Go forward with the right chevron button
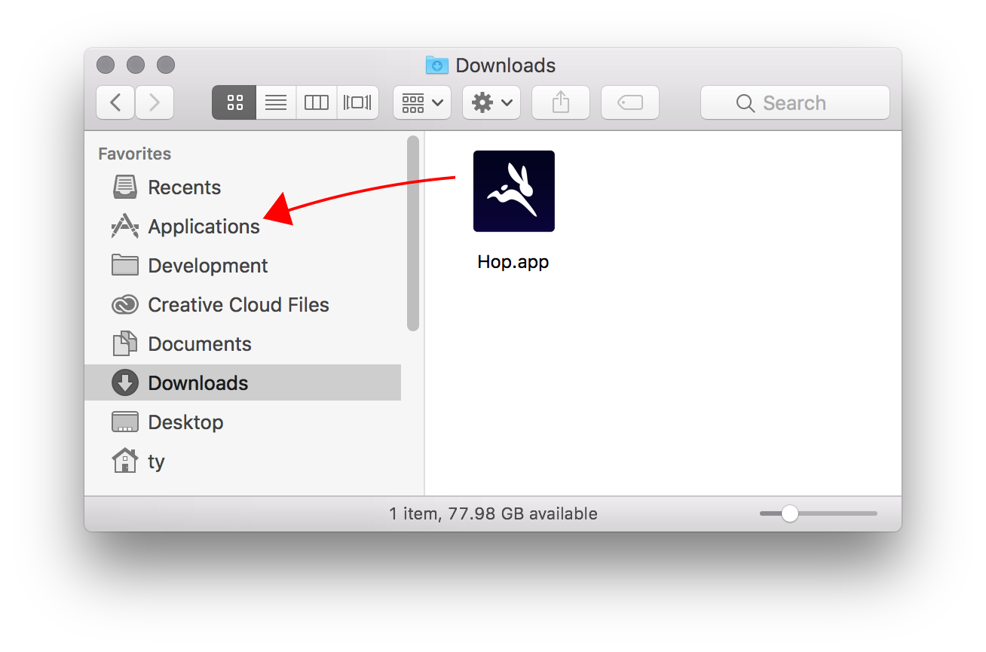The height and width of the screenshot is (652, 986). tap(155, 102)
